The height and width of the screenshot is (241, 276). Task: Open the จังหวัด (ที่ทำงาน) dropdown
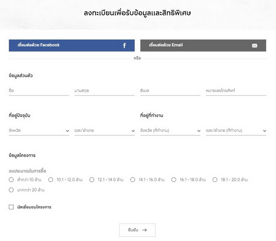coord(170,131)
